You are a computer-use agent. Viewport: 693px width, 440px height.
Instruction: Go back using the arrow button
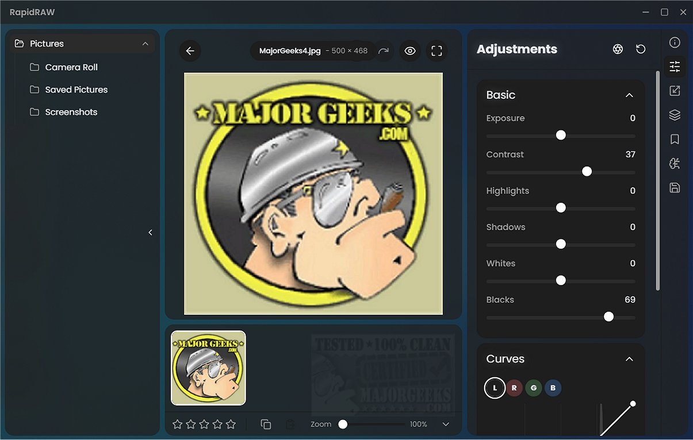point(190,51)
